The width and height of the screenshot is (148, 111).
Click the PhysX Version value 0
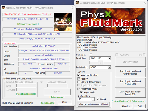(x=26, y=73)
